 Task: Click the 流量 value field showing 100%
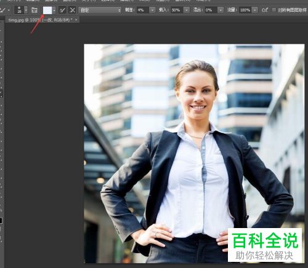point(245,10)
